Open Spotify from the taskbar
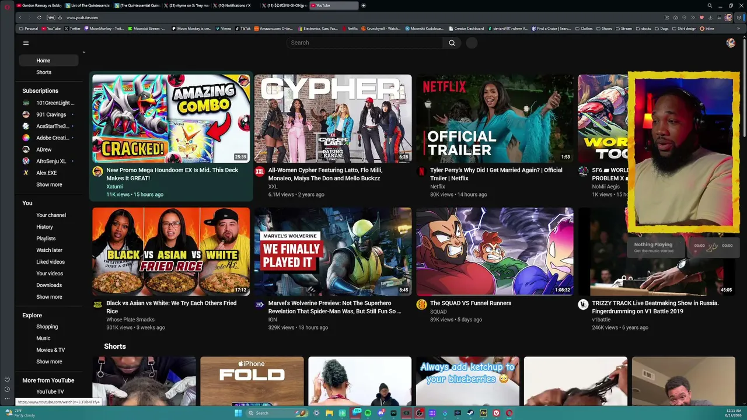The width and height of the screenshot is (747, 420). tap(368, 413)
